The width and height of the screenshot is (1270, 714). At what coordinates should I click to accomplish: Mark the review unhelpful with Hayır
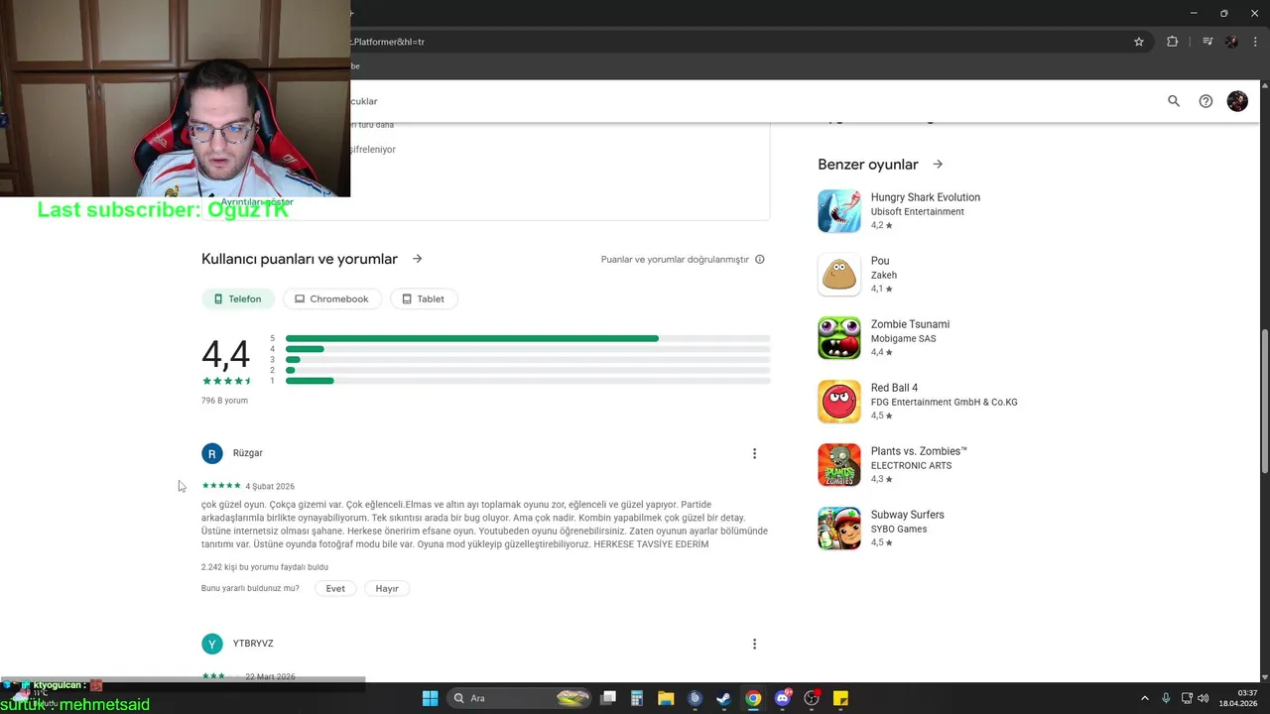(x=387, y=588)
